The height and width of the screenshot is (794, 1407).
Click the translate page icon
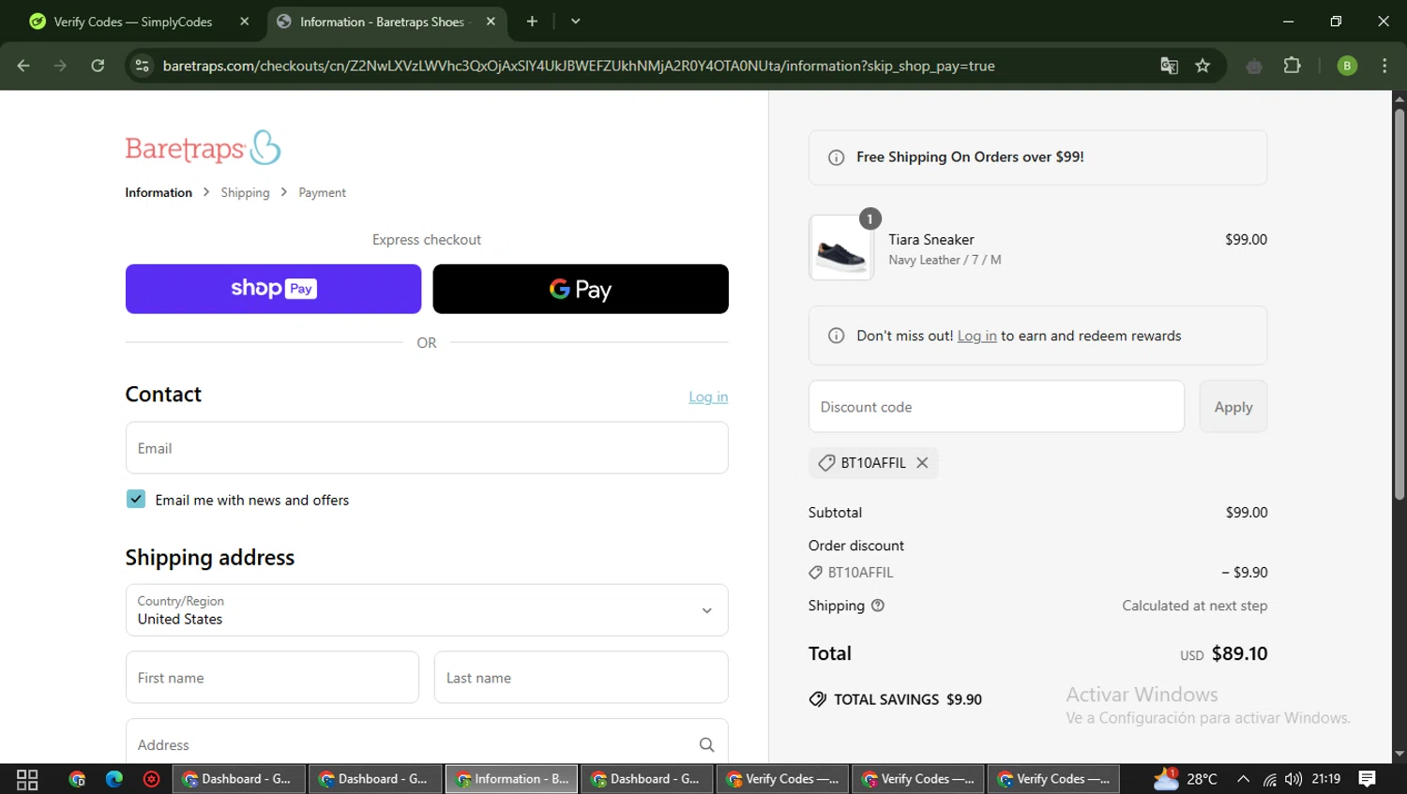point(1169,66)
